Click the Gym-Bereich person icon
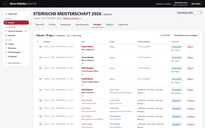205x128 pixels. coord(6,63)
